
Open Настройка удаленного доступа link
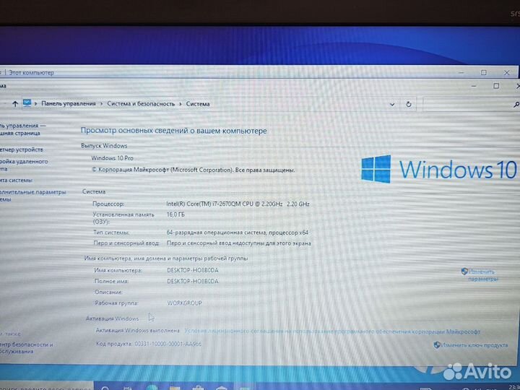point(24,165)
